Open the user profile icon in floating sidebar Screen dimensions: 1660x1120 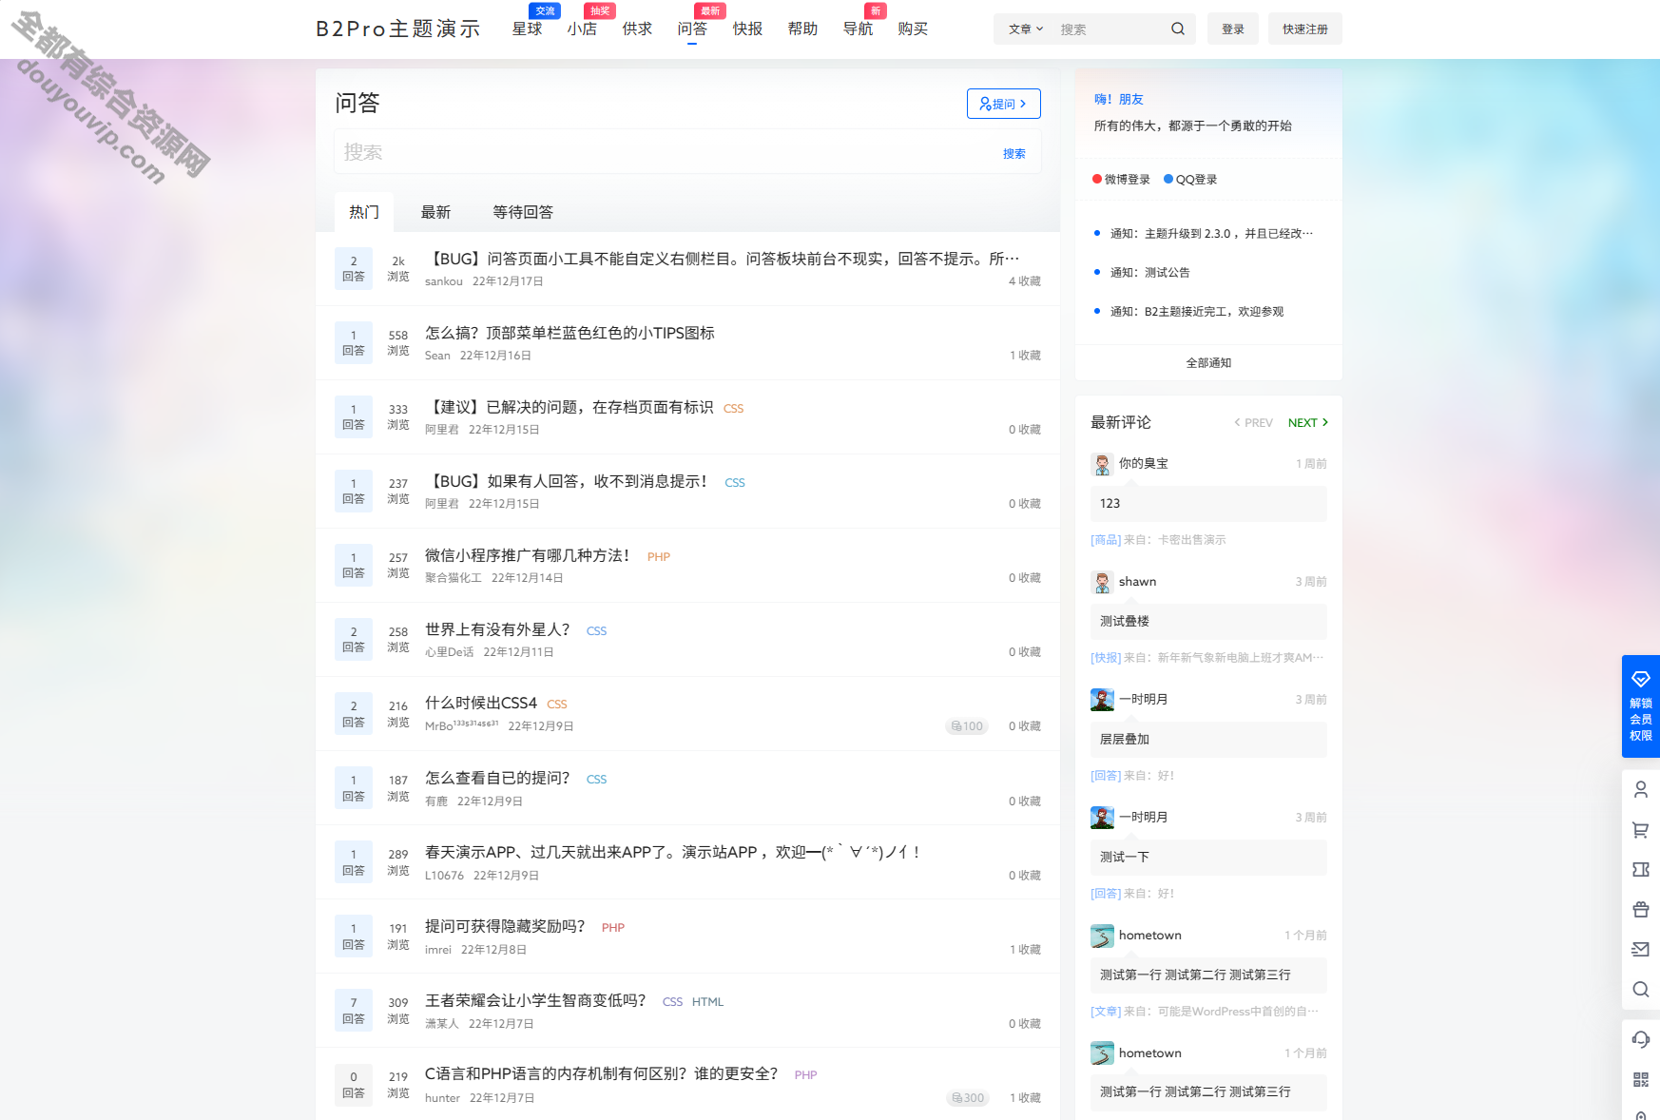(x=1640, y=789)
